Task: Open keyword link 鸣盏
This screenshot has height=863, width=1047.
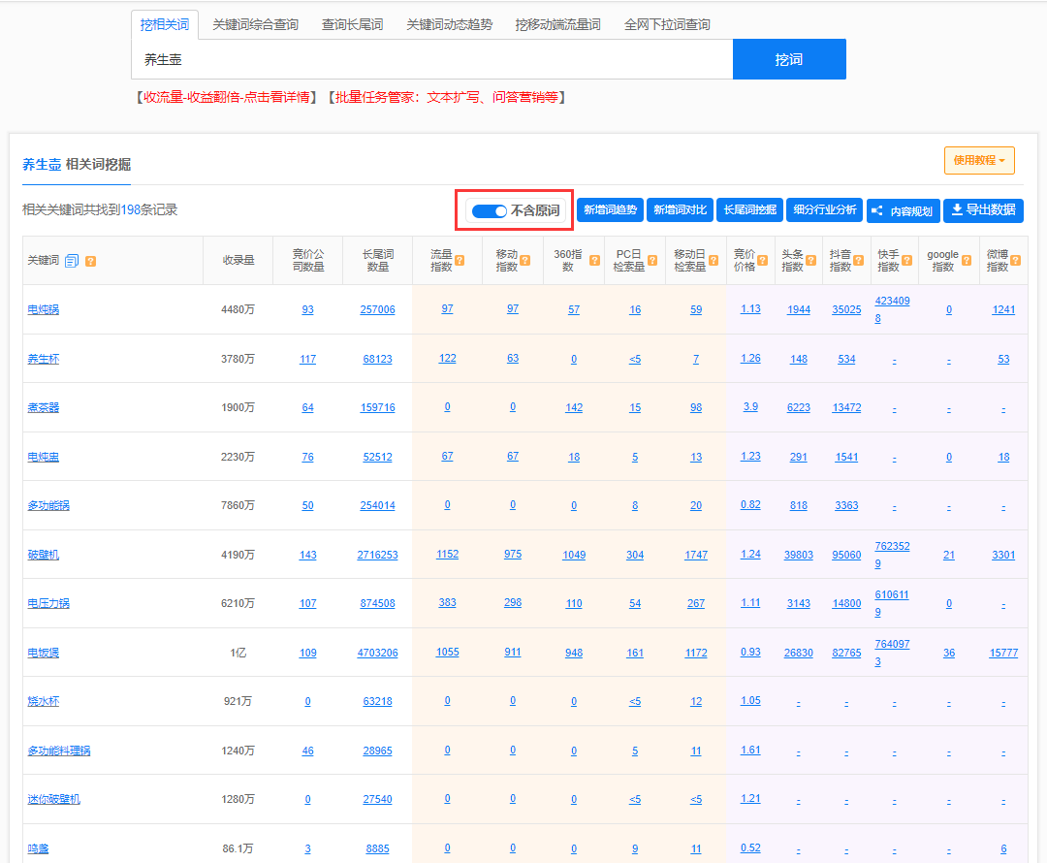Action: [x=38, y=848]
